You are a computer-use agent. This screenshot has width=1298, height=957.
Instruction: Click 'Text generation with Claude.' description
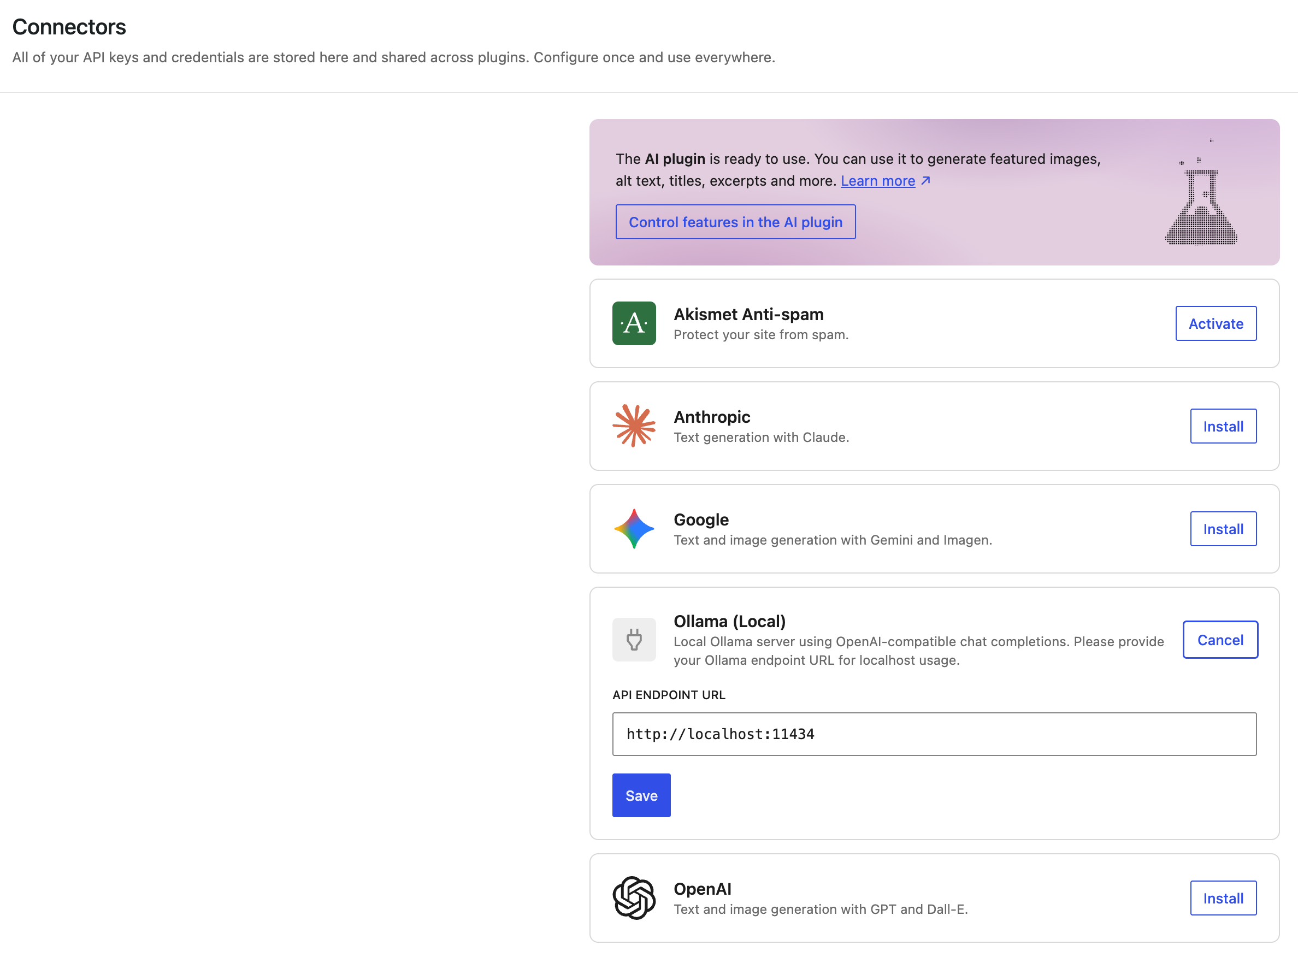point(761,438)
